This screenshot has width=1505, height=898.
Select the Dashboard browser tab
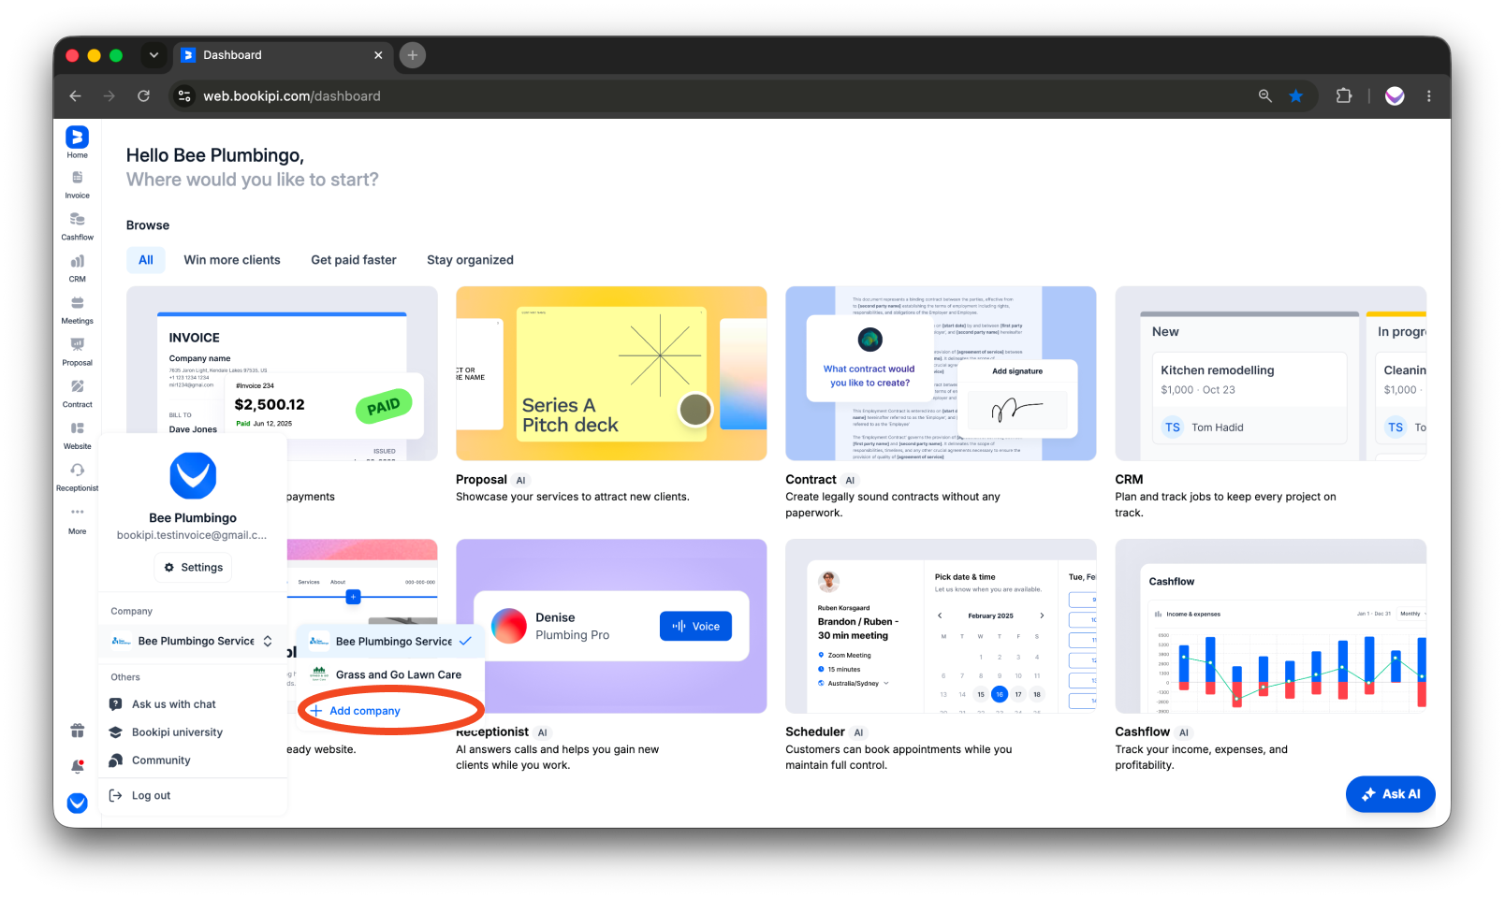[283, 55]
